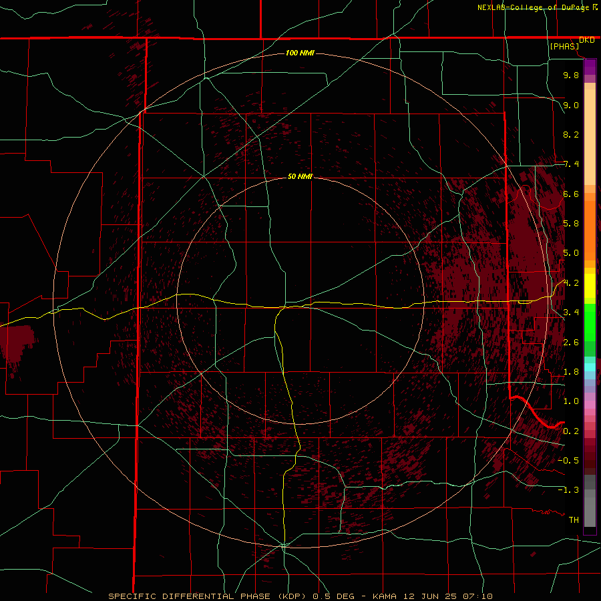Viewport: 601px width, 601px height.
Task: Select the cyan band on the color scale
Action: tap(590, 367)
